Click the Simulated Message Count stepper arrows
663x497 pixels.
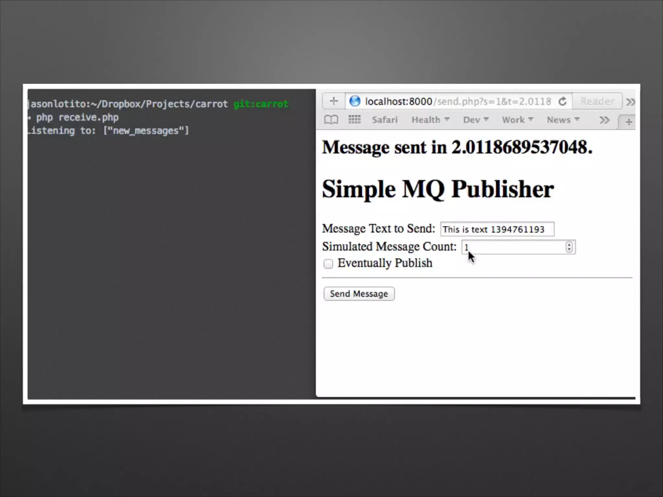tap(569, 247)
